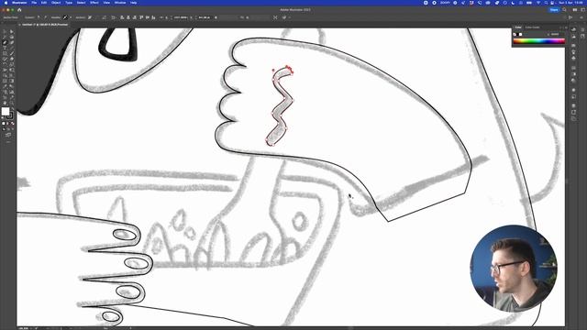
Task: Open the Help menu
Action: click(x=133, y=3)
